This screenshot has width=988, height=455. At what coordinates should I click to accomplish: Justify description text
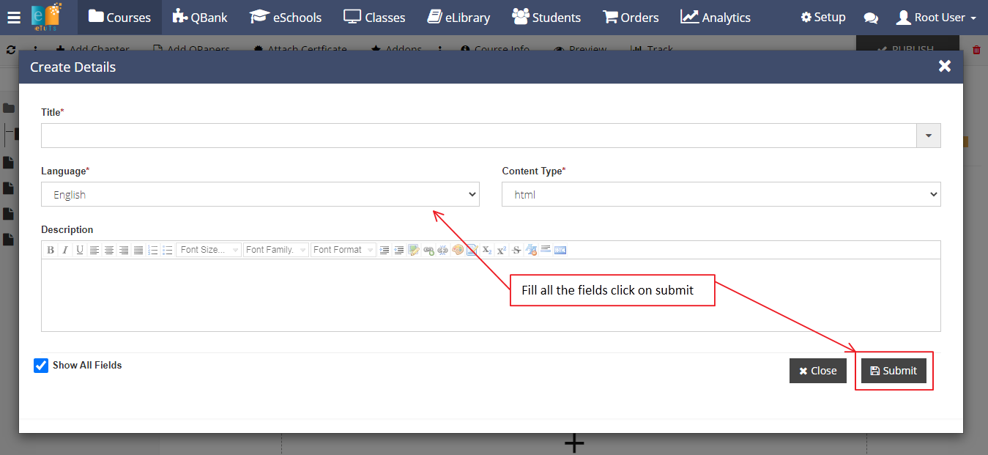pyautogui.click(x=138, y=250)
